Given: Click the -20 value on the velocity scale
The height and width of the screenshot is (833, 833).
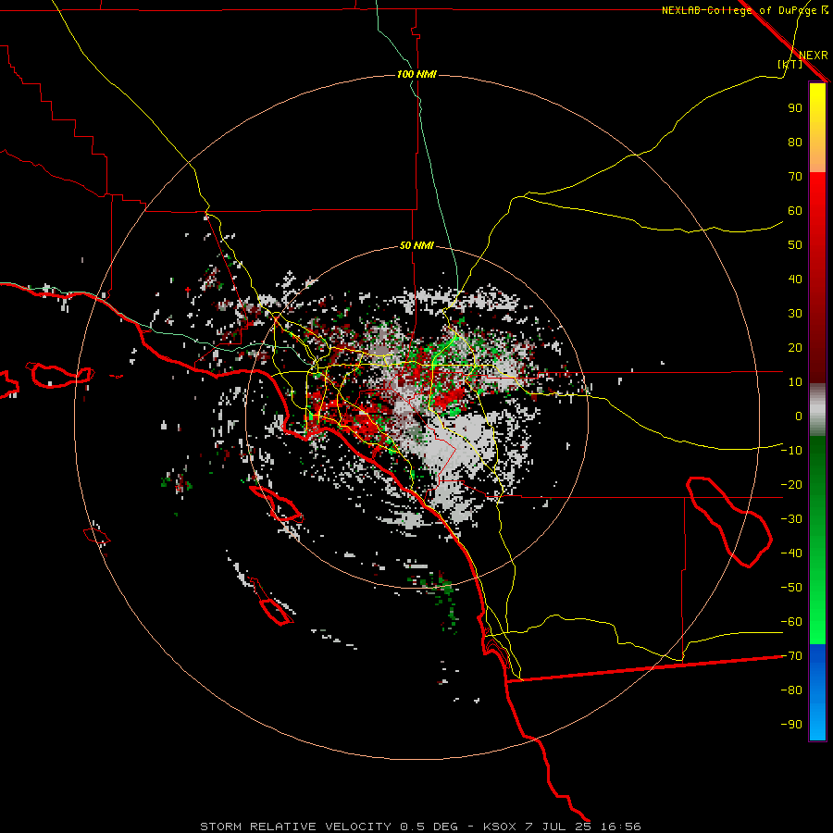Looking at the screenshot, I should point(791,484).
